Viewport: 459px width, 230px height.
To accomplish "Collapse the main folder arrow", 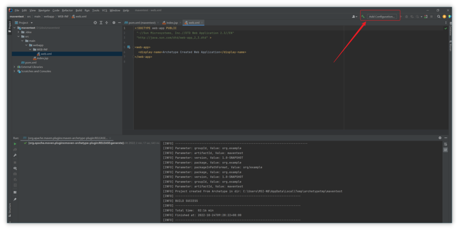I will click(22, 41).
